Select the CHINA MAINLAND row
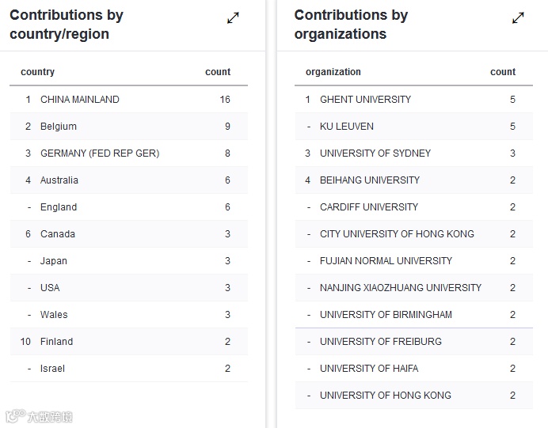The width and height of the screenshot is (548, 428). (x=80, y=100)
